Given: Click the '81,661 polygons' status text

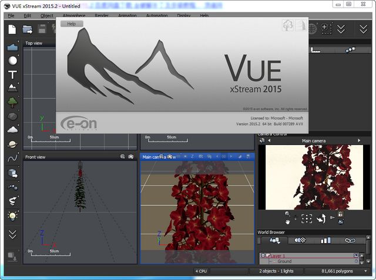Looking at the screenshot, I should click(337, 271).
